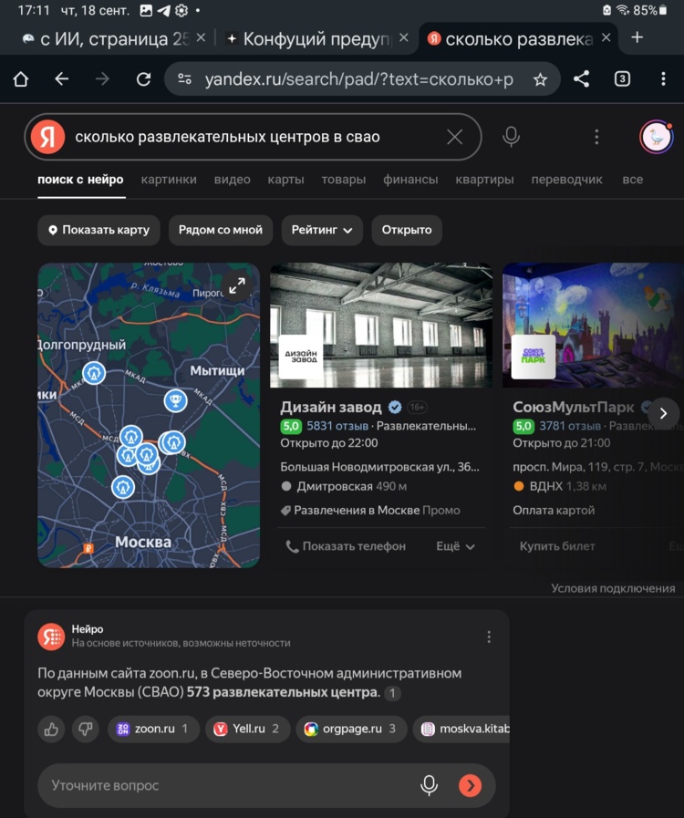Select the 'поиск с нейро' tab
The height and width of the screenshot is (818, 684).
[x=81, y=180]
